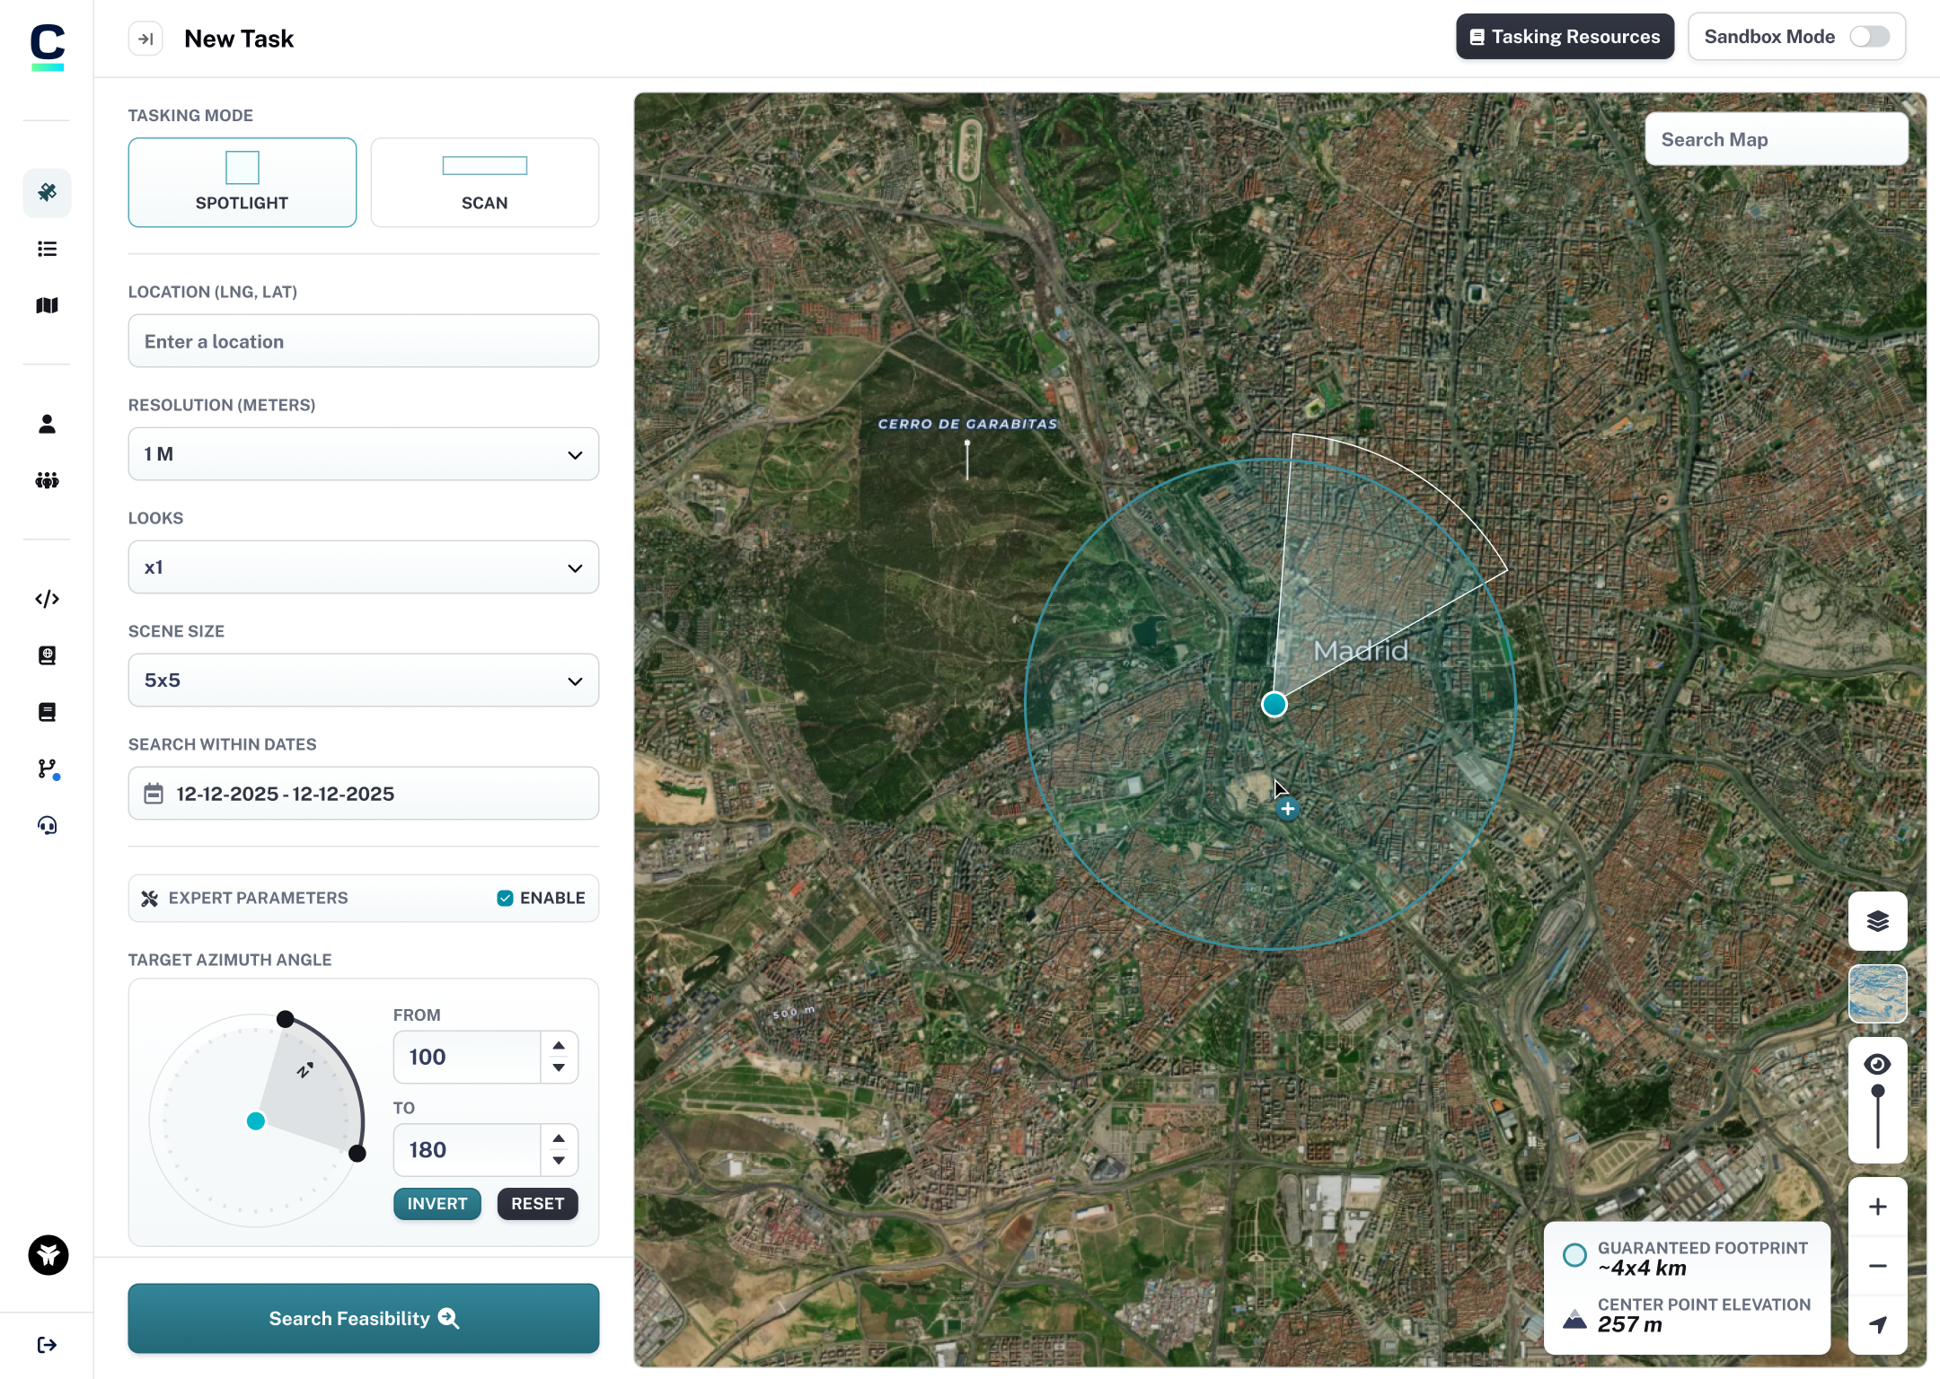Open the map view sidebar icon
Image resolution: width=1940 pixels, height=1379 pixels.
coord(47,305)
